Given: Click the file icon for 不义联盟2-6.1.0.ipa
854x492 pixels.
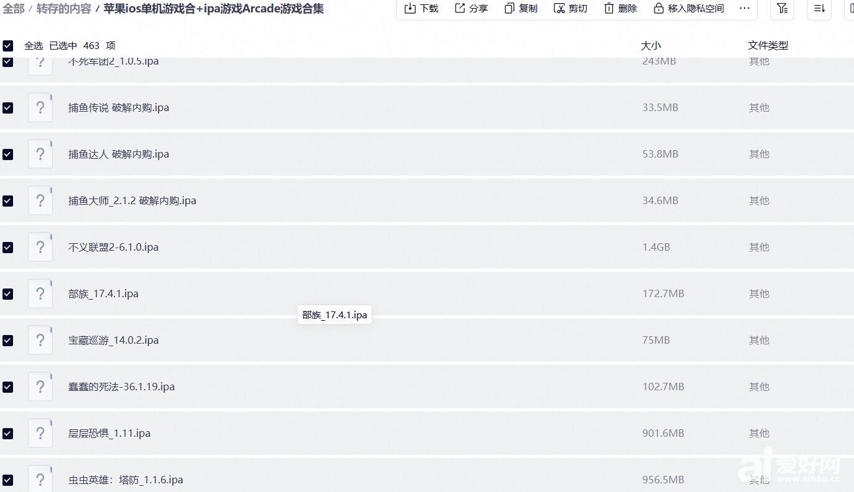Looking at the screenshot, I should (x=40, y=247).
